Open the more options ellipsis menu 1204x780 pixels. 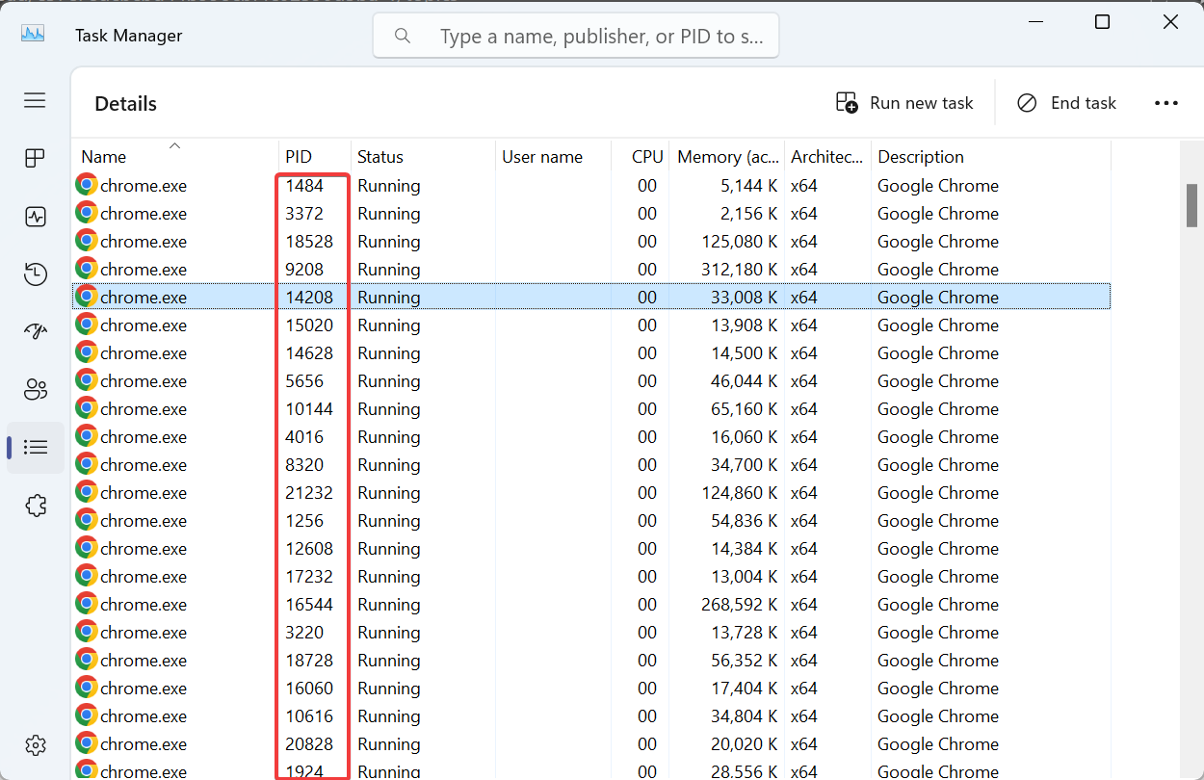1166,102
